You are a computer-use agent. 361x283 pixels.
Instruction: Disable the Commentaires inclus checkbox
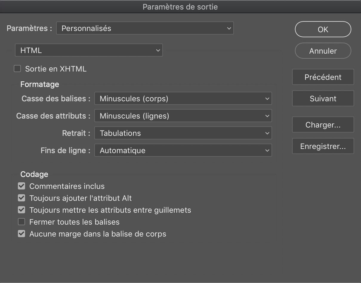click(x=21, y=186)
